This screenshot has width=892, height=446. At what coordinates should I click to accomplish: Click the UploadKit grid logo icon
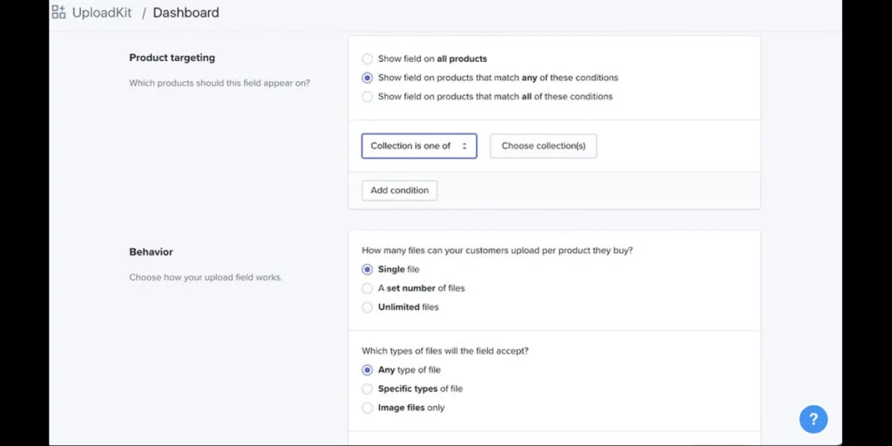[x=58, y=12]
